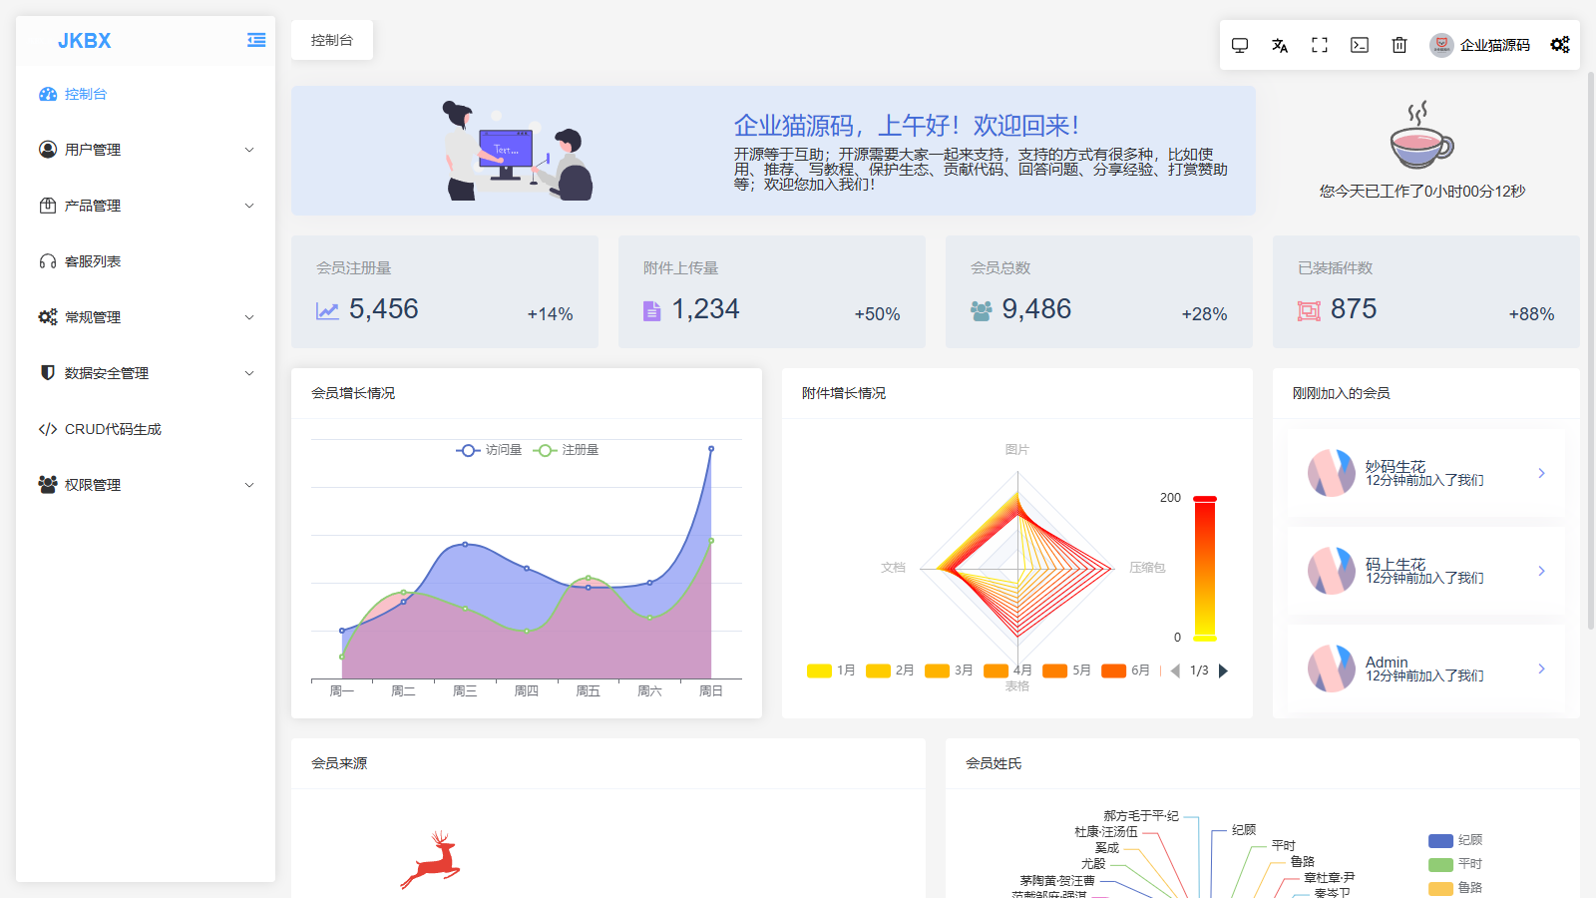Viewport: 1596px width, 898px height.
Task: Click the 会员总数 people icon
Action: 982,311
